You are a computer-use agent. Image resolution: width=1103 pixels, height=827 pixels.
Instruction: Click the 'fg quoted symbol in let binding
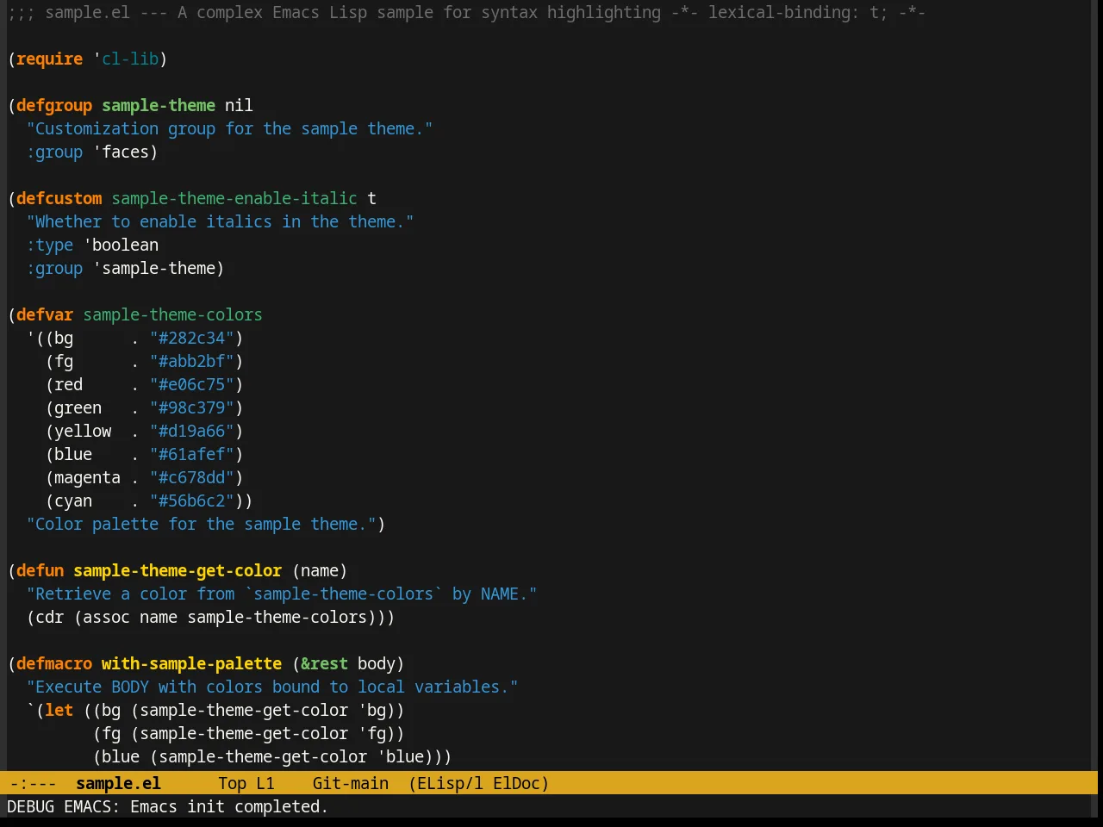[371, 733]
